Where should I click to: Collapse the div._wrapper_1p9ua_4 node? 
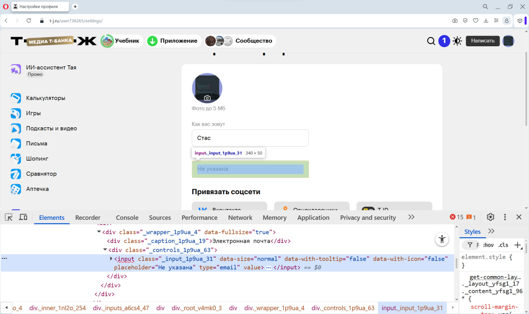pos(98,232)
